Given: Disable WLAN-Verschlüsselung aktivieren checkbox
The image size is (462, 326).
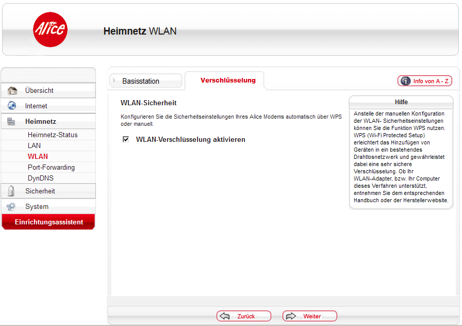Looking at the screenshot, I should pos(126,140).
